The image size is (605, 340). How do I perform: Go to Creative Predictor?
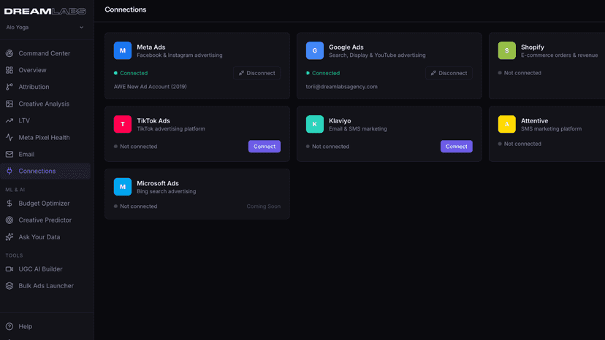[x=45, y=220]
